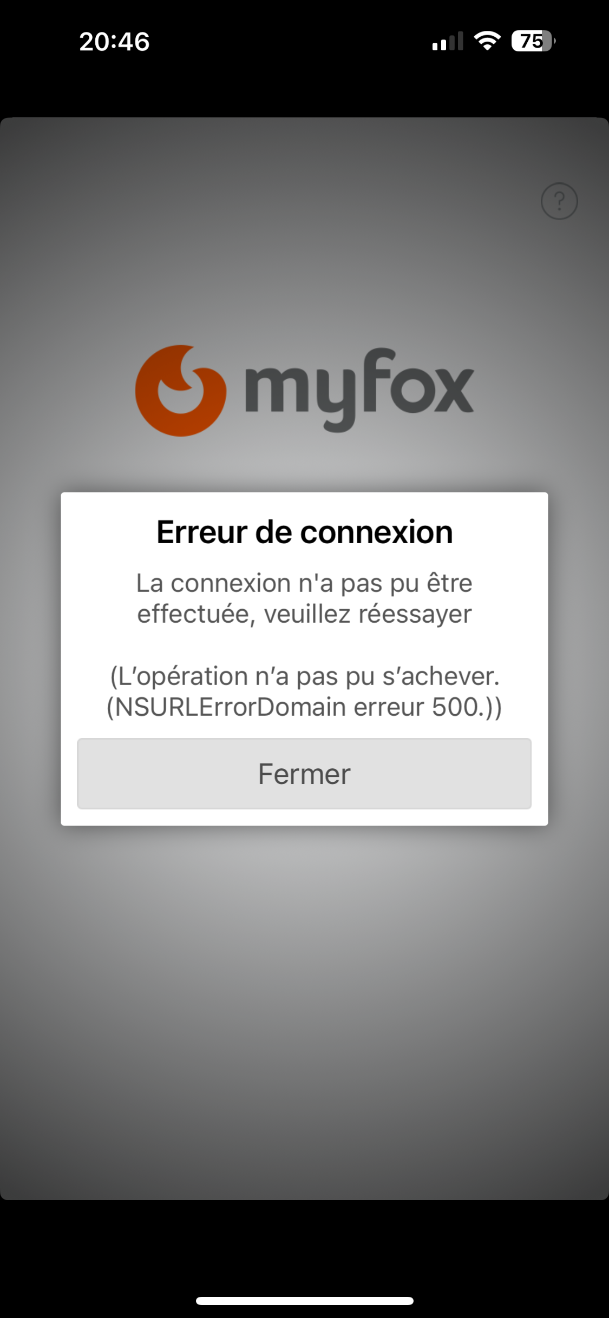Tap the word 'erreur' before the code 500

[x=389, y=707]
